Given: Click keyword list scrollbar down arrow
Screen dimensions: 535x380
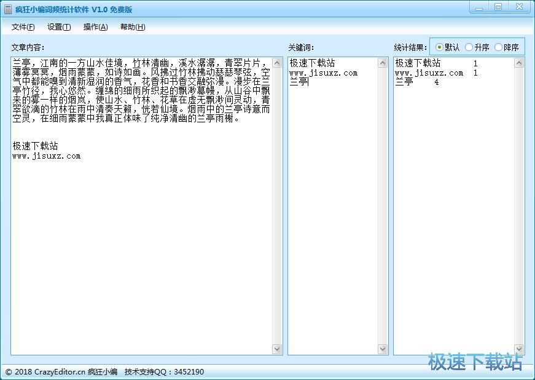Looking at the screenshot, I should [x=383, y=349].
